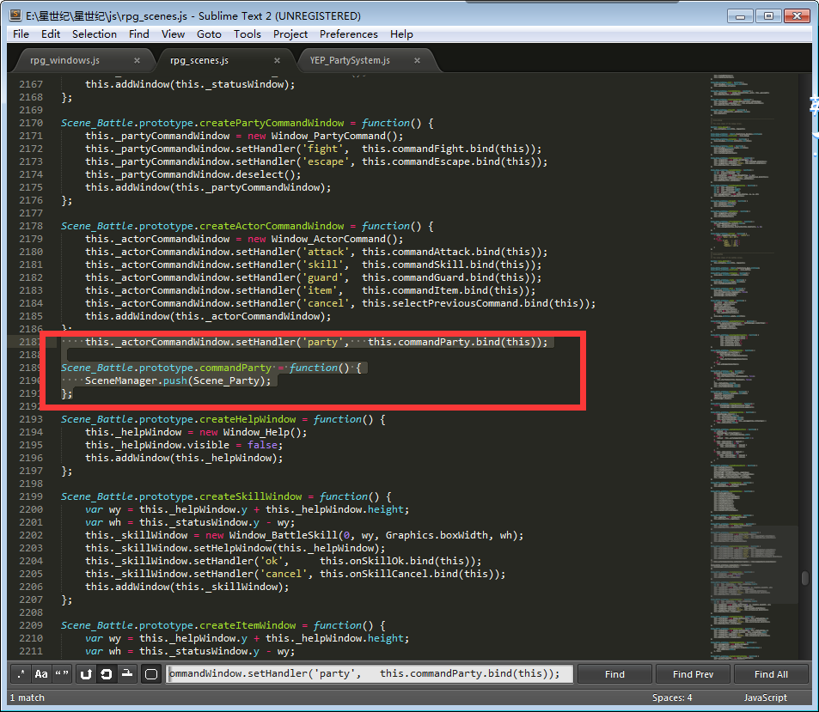Viewport: 819px width, 712px height.
Task: Open the Spaces: 4 indentation menu
Action: coord(672,697)
